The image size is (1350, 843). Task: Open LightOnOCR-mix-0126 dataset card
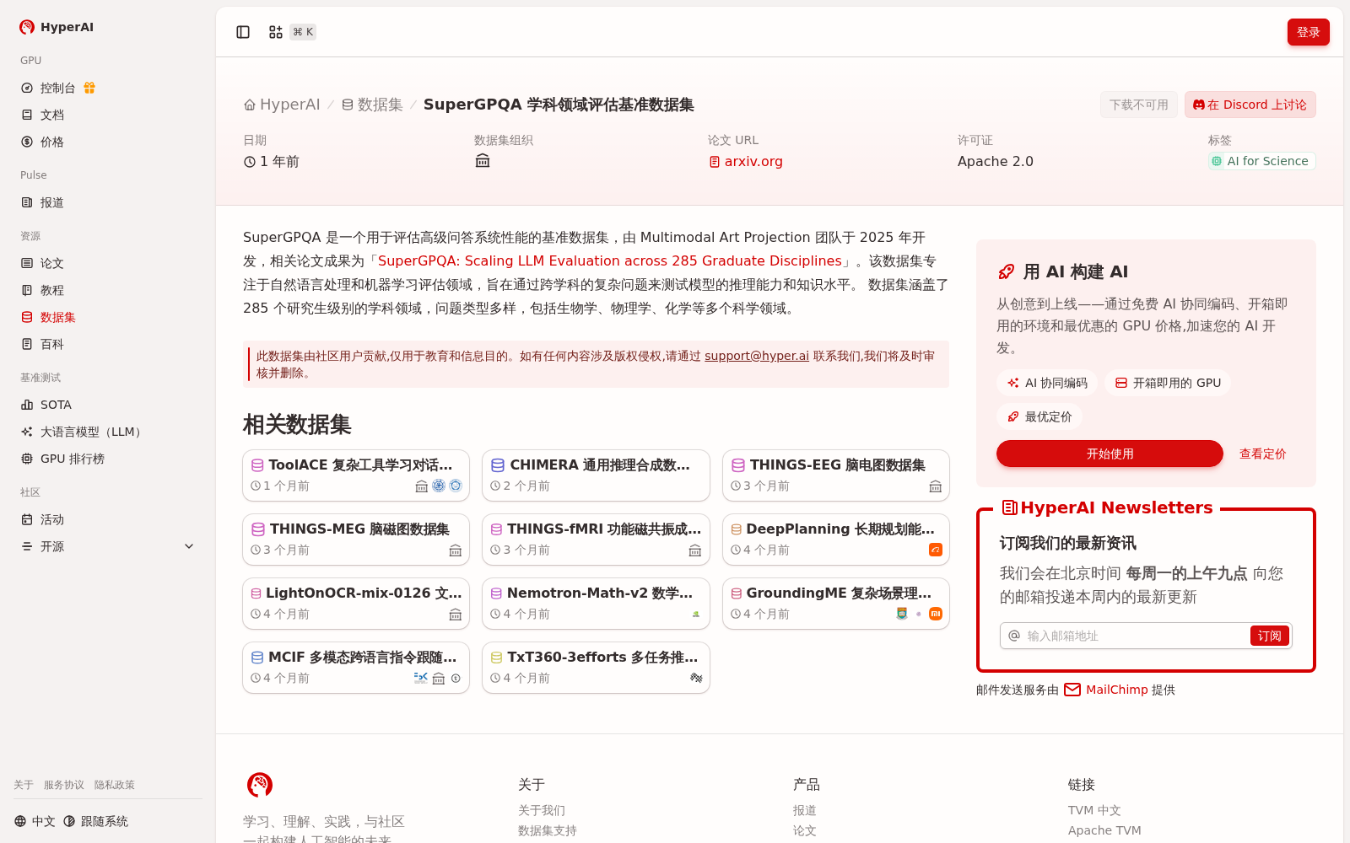tap(356, 604)
